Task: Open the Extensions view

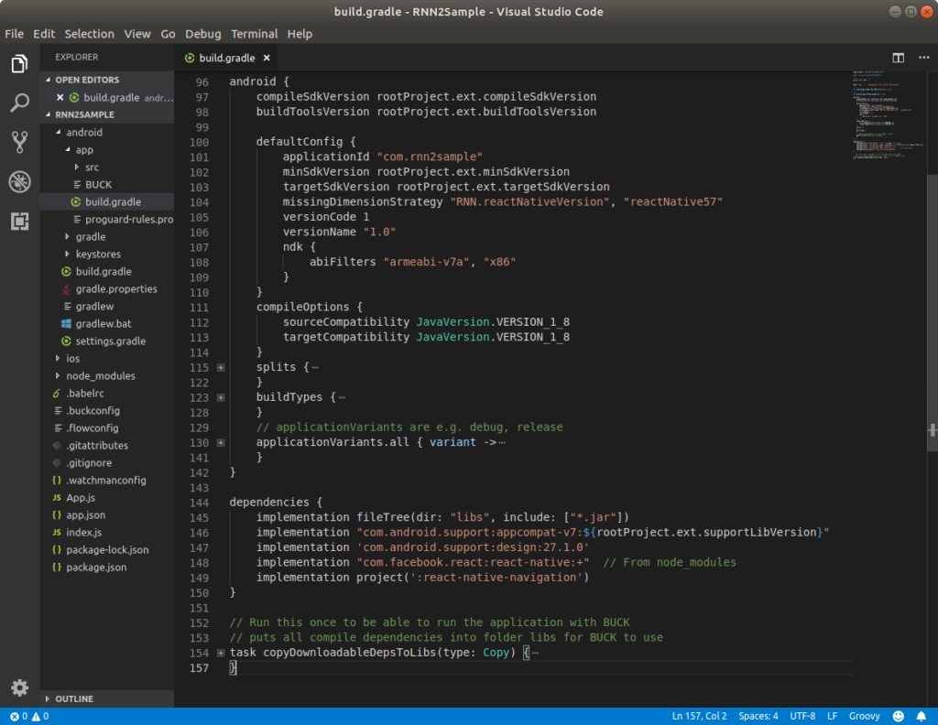Action: [19, 222]
